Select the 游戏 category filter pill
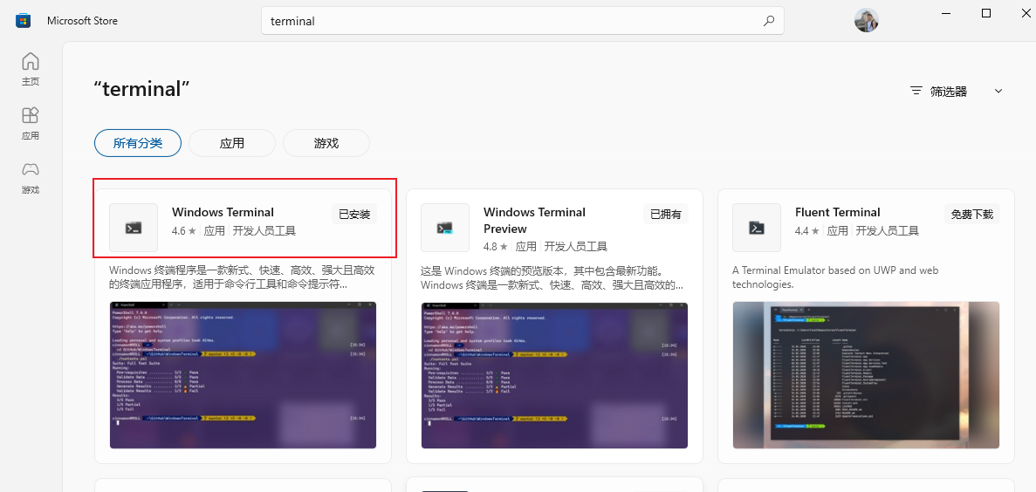The image size is (1036, 492). tap(326, 143)
